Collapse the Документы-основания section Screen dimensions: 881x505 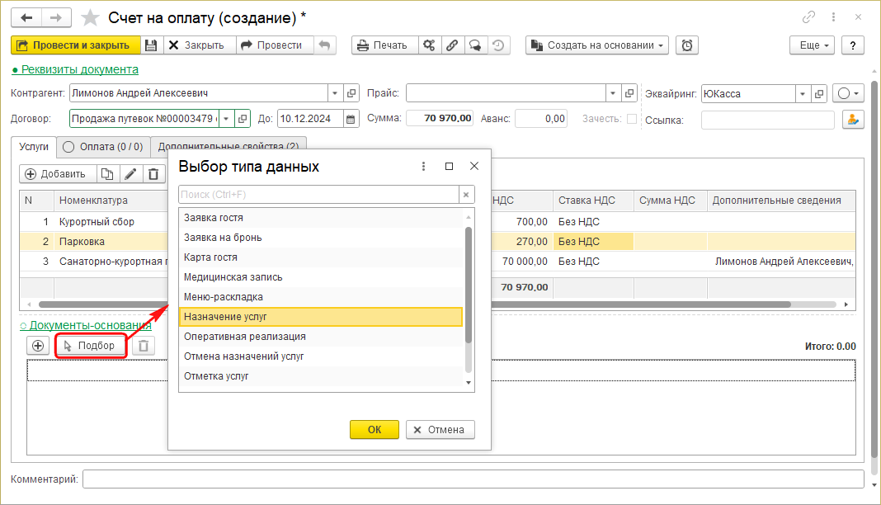point(85,325)
